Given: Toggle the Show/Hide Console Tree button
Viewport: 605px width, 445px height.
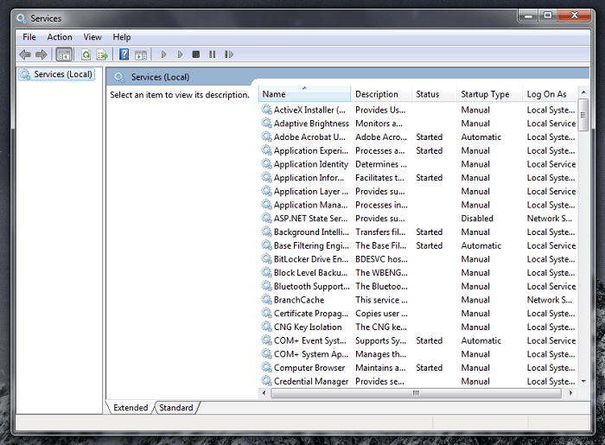Looking at the screenshot, I should 64,54.
